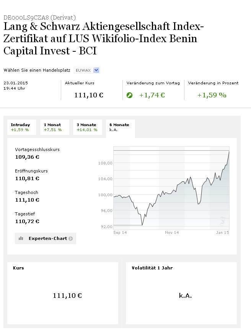Click the +1,59 % value under Veränderung in Prozent
Screen dimensions: 251x335
pyautogui.click(x=212, y=95)
